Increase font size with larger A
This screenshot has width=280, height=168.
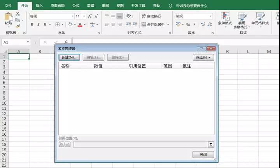click(90, 16)
